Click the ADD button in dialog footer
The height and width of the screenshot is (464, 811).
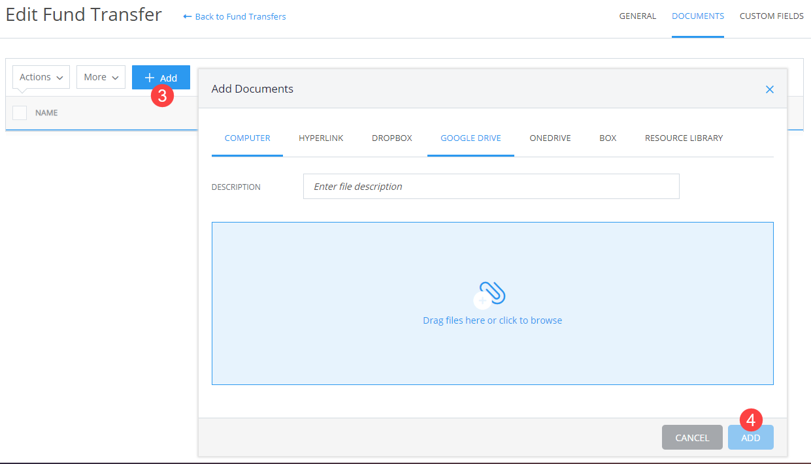pos(751,438)
